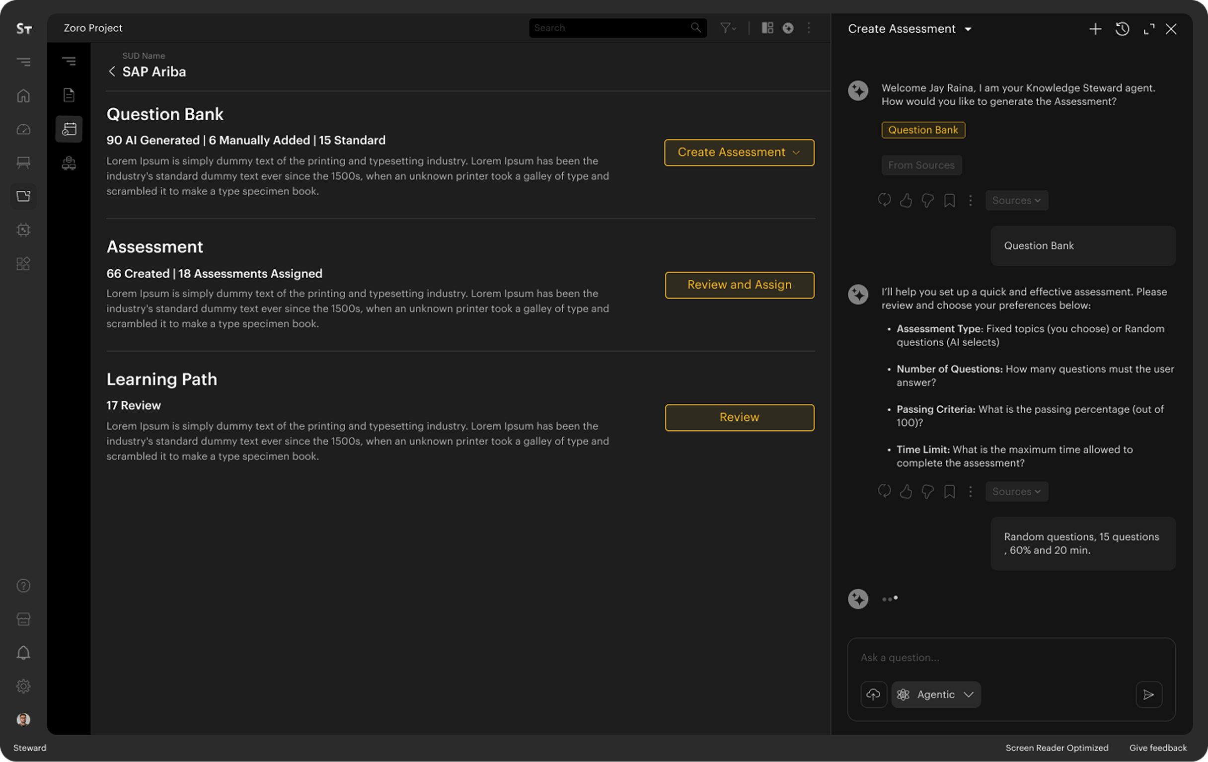Click the upload cloud icon in chat box
Image resolution: width=1208 pixels, height=762 pixels.
pyautogui.click(x=873, y=694)
